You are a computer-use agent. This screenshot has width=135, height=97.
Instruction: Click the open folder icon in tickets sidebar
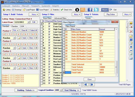131,36
